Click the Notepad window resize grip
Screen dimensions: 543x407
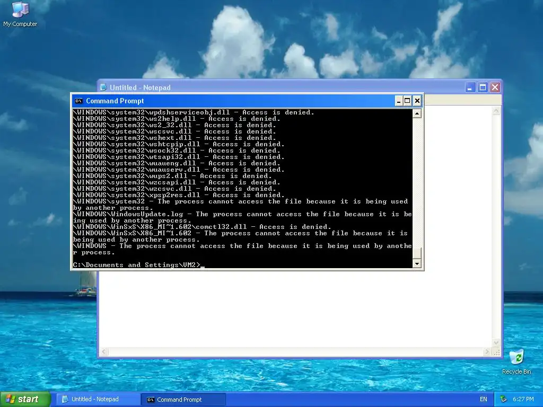pos(496,352)
